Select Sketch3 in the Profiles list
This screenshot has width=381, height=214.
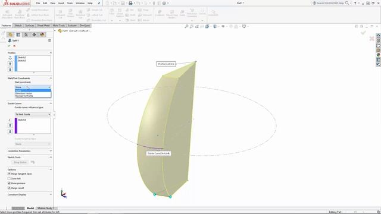[x=22, y=61]
